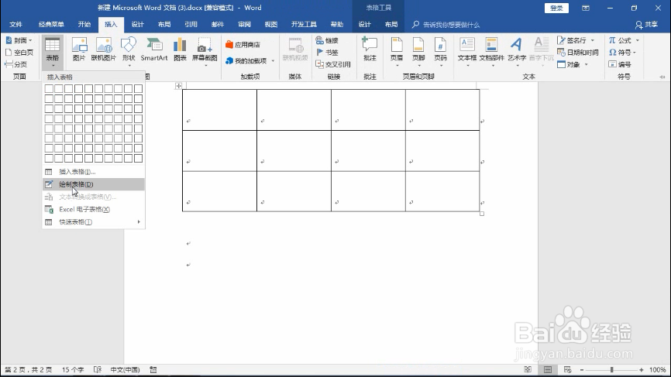The height and width of the screenshot is (377, 671).
Task: Insert a Cover Page (封面)
Action: pyautogui.click(x=19, y=40)
